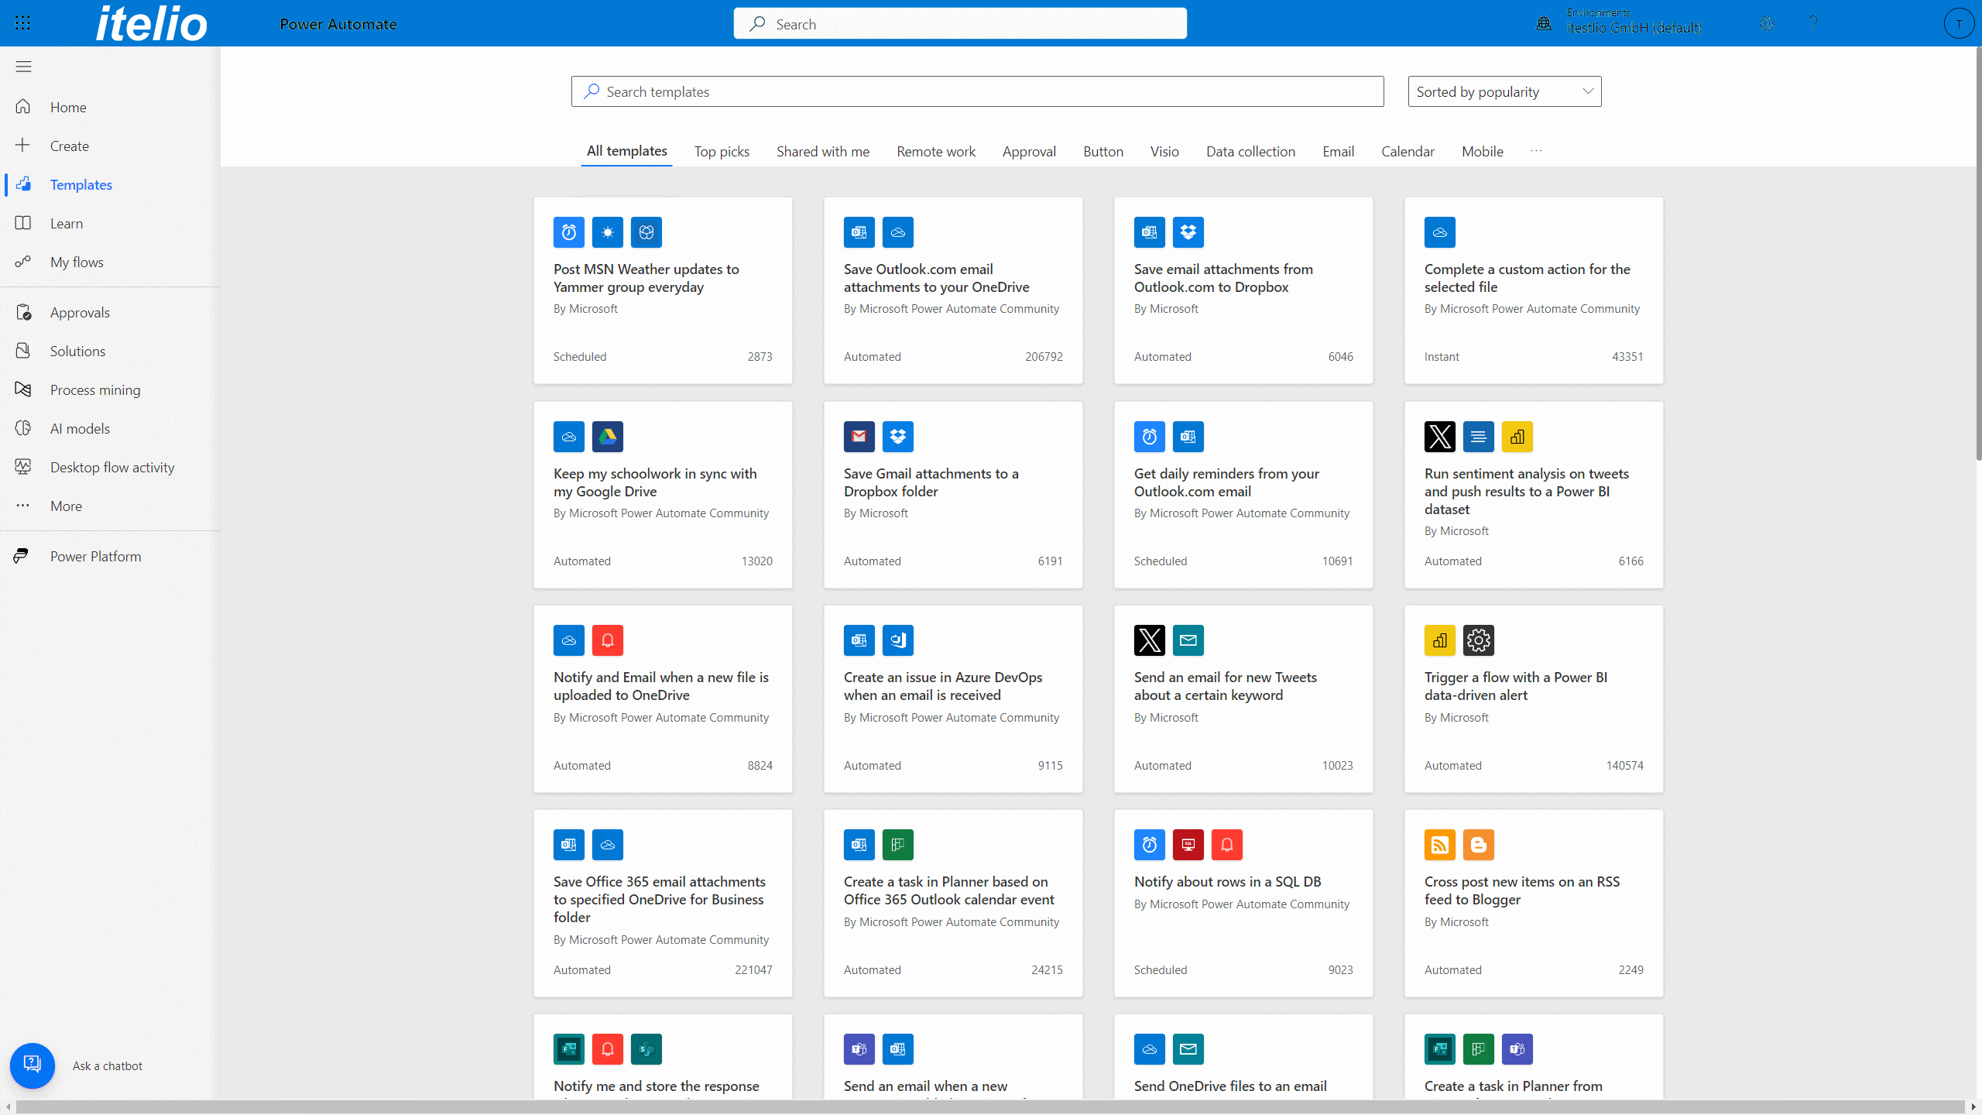Open the Ask a chatbot button
Image resolution: width=1982 pixels, height=1115 pixels.
(33, 1065)
